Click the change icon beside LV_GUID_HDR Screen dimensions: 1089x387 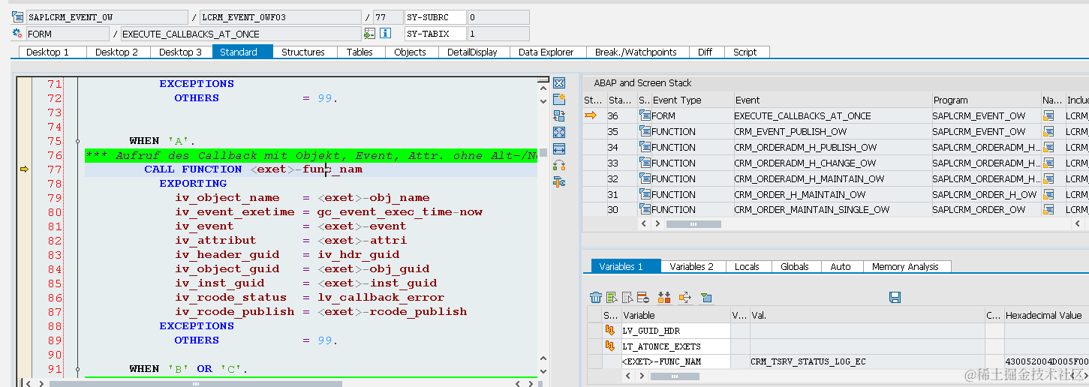[610, 331]
